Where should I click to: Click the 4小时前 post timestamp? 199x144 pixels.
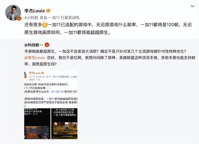click(x=31, y=18)
